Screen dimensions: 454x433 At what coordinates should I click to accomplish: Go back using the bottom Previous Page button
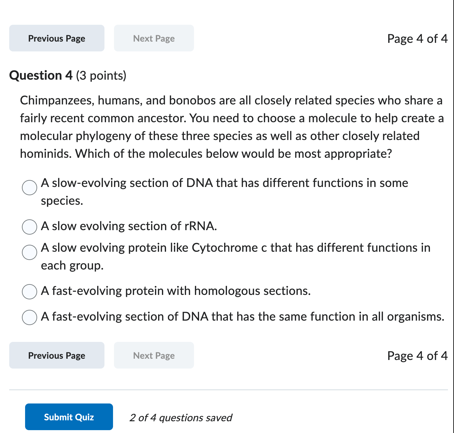click(x=57, y=356)
